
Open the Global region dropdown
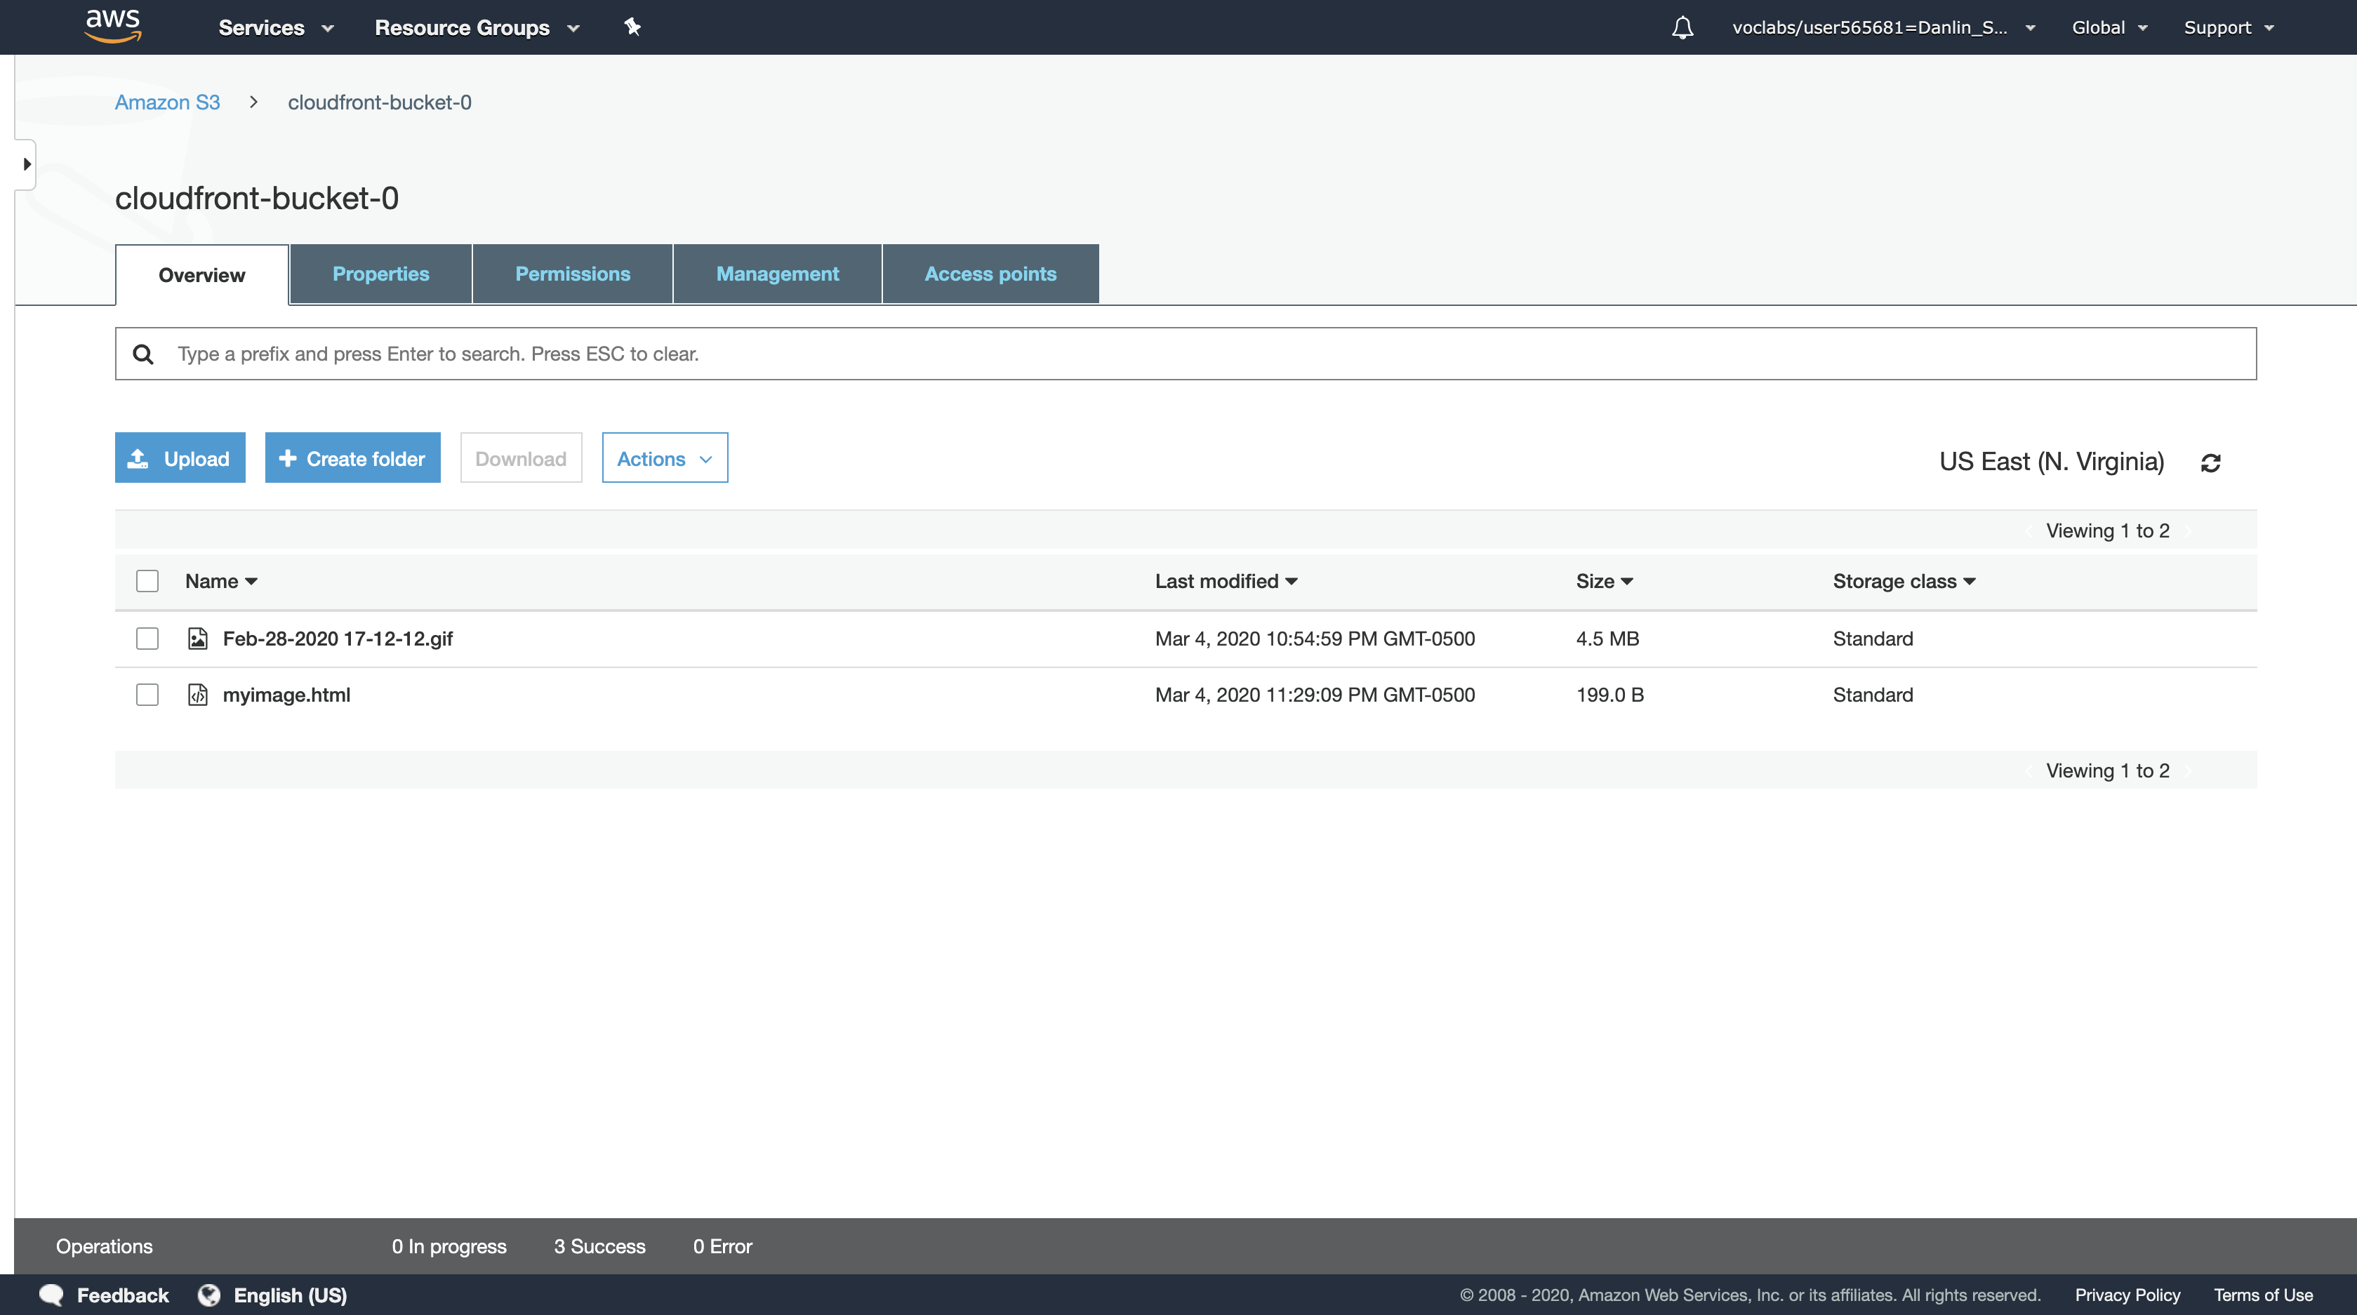[2108, 27]
